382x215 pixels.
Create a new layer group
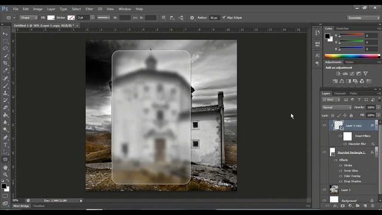(x=358, y=206)
